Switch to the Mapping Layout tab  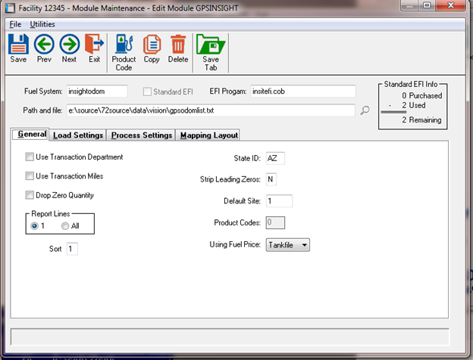pyautogui.click(x=208, y=135)
